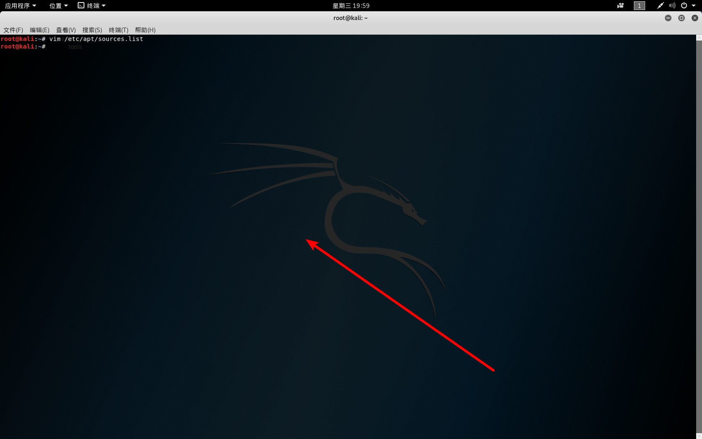
Task: Open the 帮助(H) menu
Action: pyautogui.click(x=145, y=30)
